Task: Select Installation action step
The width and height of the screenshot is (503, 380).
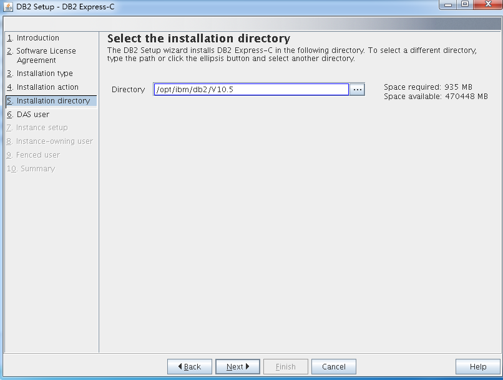Action: 42,87
